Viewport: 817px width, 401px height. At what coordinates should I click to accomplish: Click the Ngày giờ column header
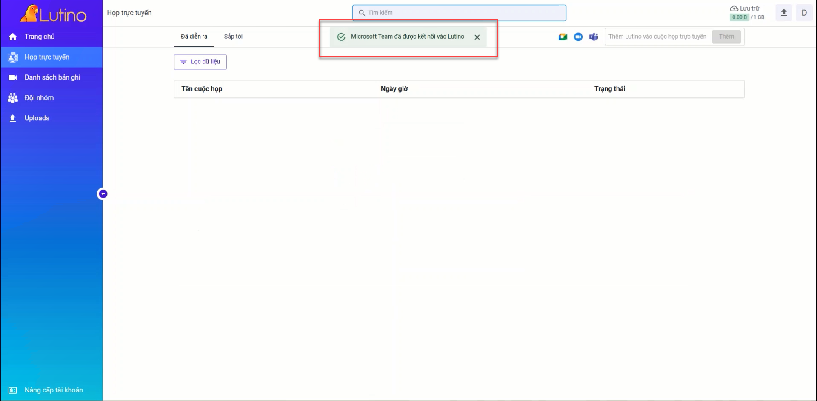[394, 89]
